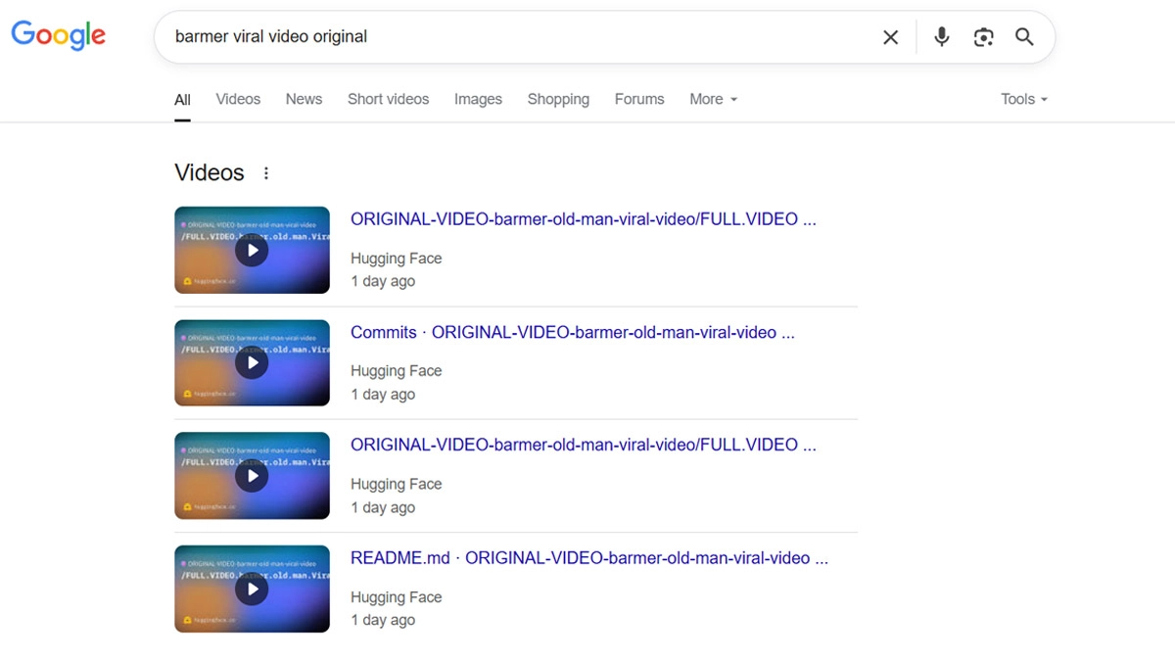Open the three-dot menu beside Videos heading
Image resolution: width=1175 pixels, height=661 pixels.
click(x=265, y=173)
